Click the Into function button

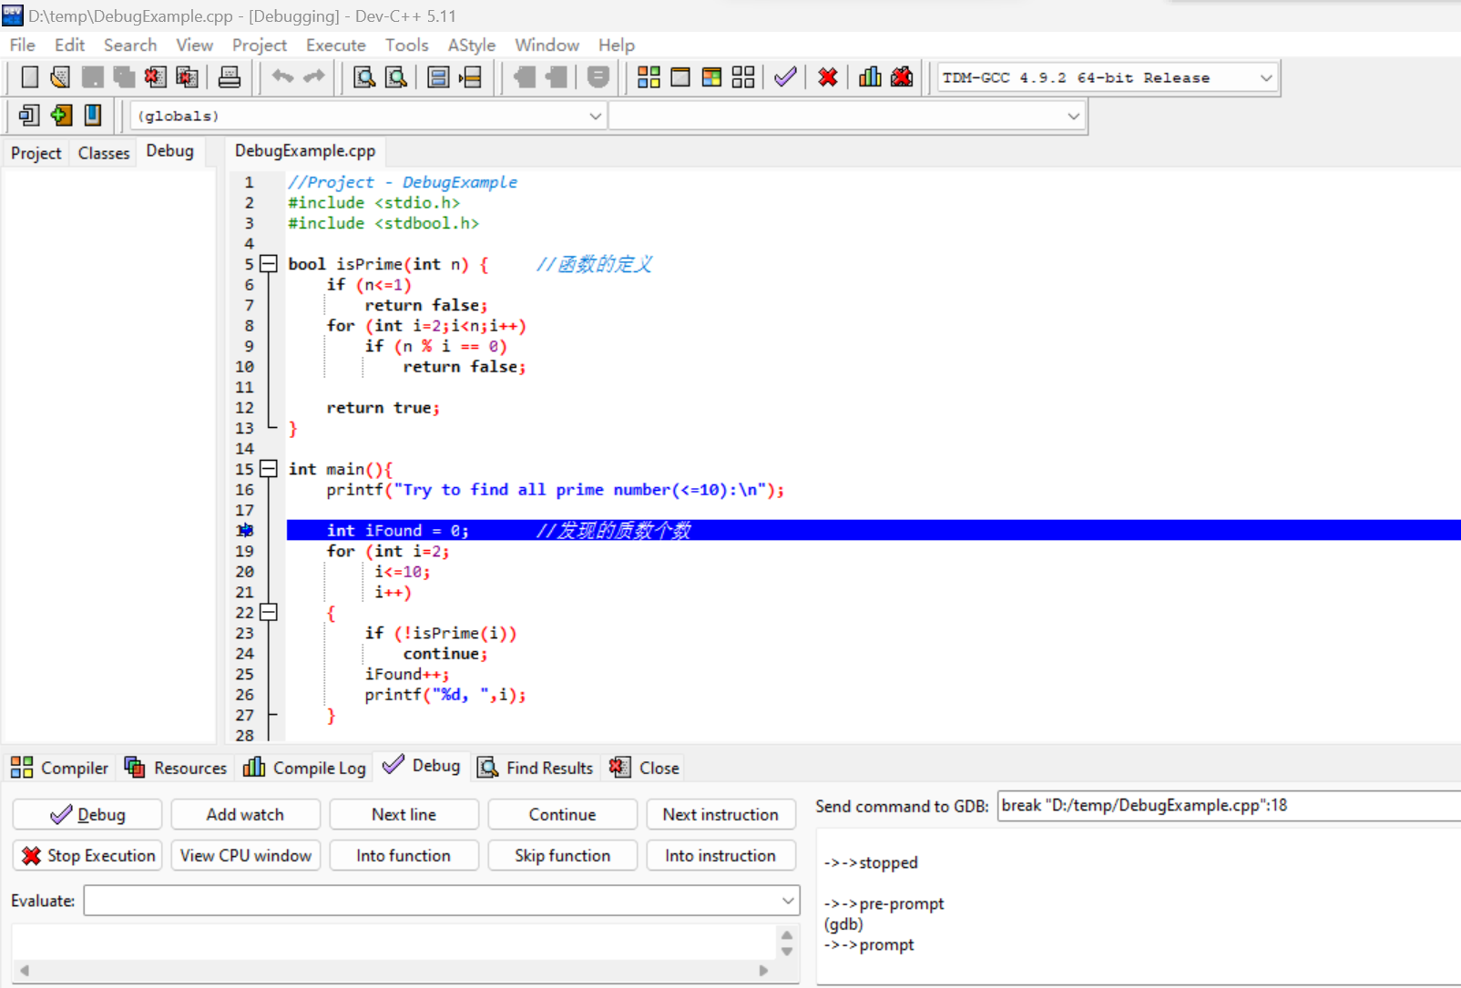(404, 855)
